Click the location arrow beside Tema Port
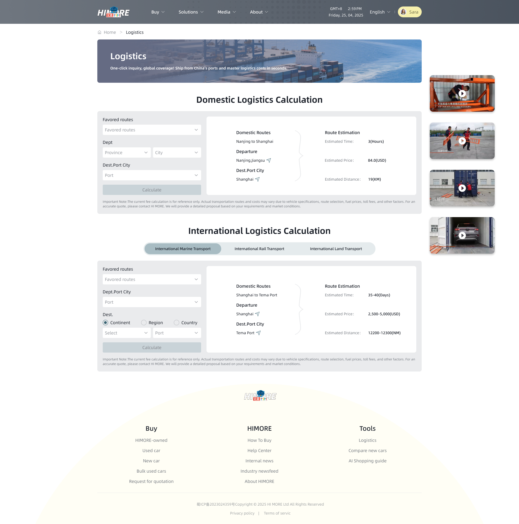The width and height of the screenshot is (519, 524). point(258,333)
